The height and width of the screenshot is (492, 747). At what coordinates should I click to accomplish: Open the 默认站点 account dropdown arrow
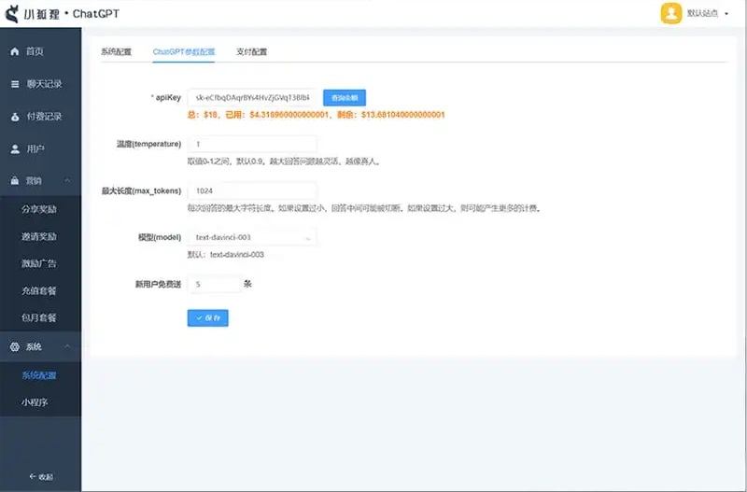726,14
